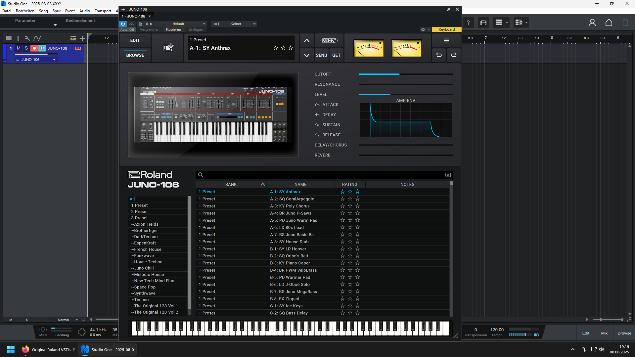Step to next plugin preset
The width and height of the screenshot is (635, 357).
151,24
